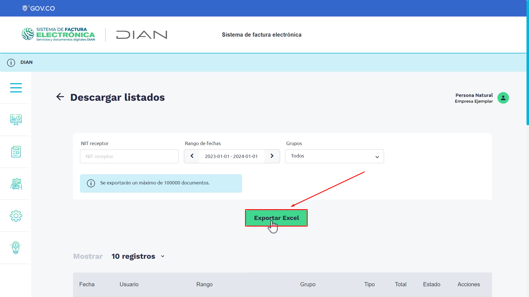The image size is (529, 297).
Task: Click the DIAN info circle icon
Action: [11, 63]
